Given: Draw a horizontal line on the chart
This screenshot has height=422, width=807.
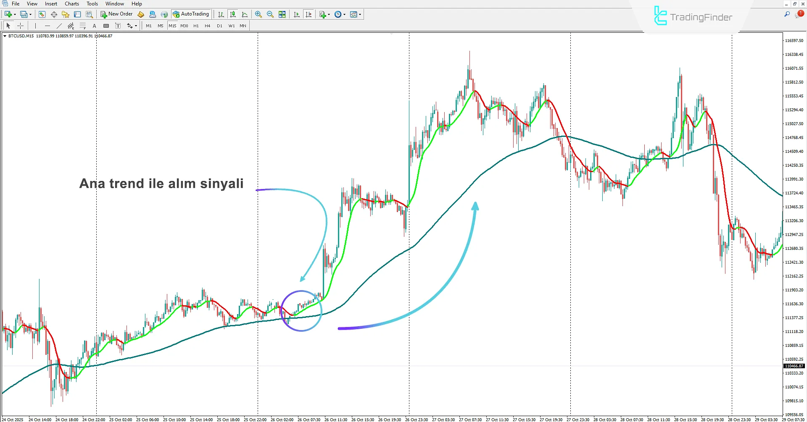Looking at the screenshot, I should [47, 26].
